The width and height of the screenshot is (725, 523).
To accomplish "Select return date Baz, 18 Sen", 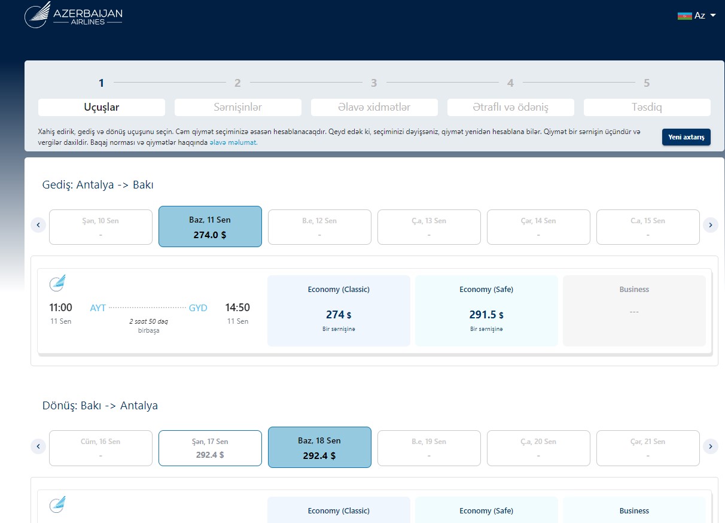I will [319, 448].
